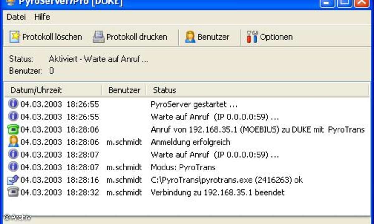The image size is (374, 224).
Task: Click green phone icon of incoming call entry
Action: pos(13,129)
